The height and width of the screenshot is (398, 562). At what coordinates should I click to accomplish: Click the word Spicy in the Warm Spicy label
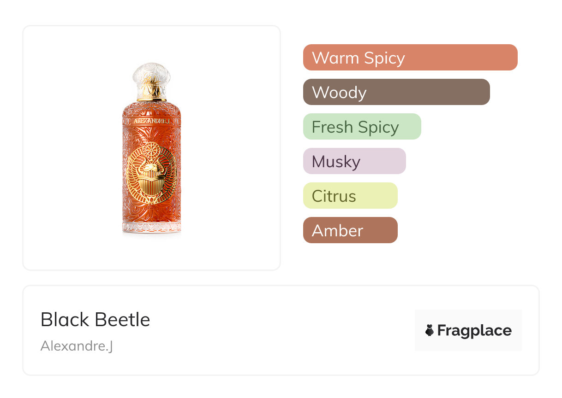(x=384, y=59)
